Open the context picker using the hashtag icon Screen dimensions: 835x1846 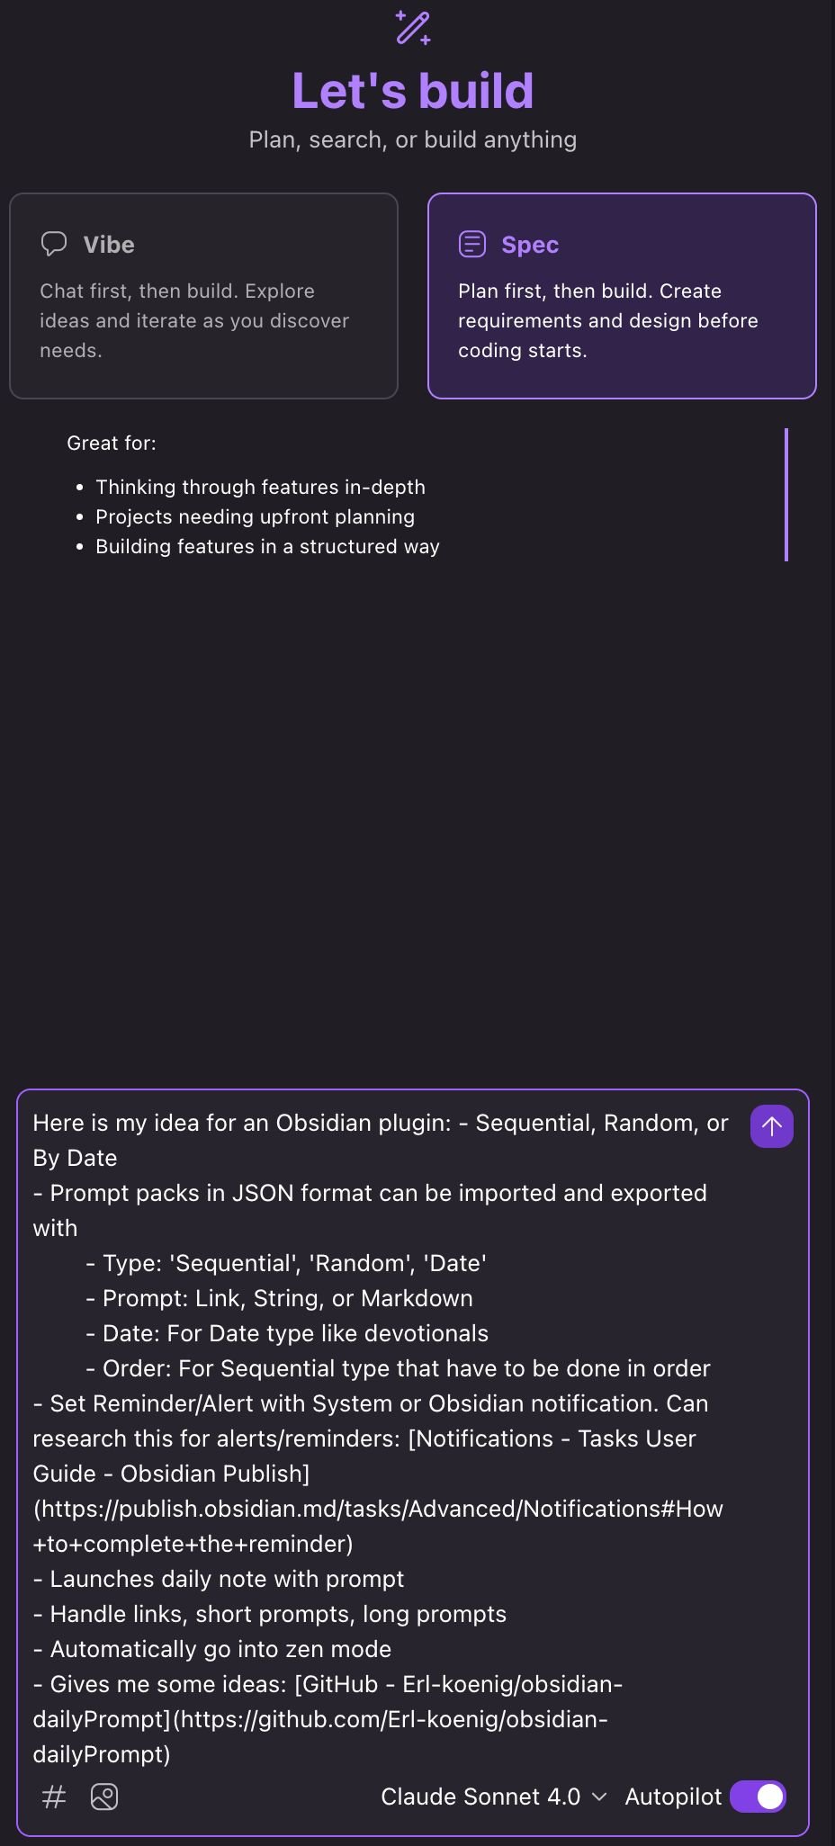point(53,1797)
